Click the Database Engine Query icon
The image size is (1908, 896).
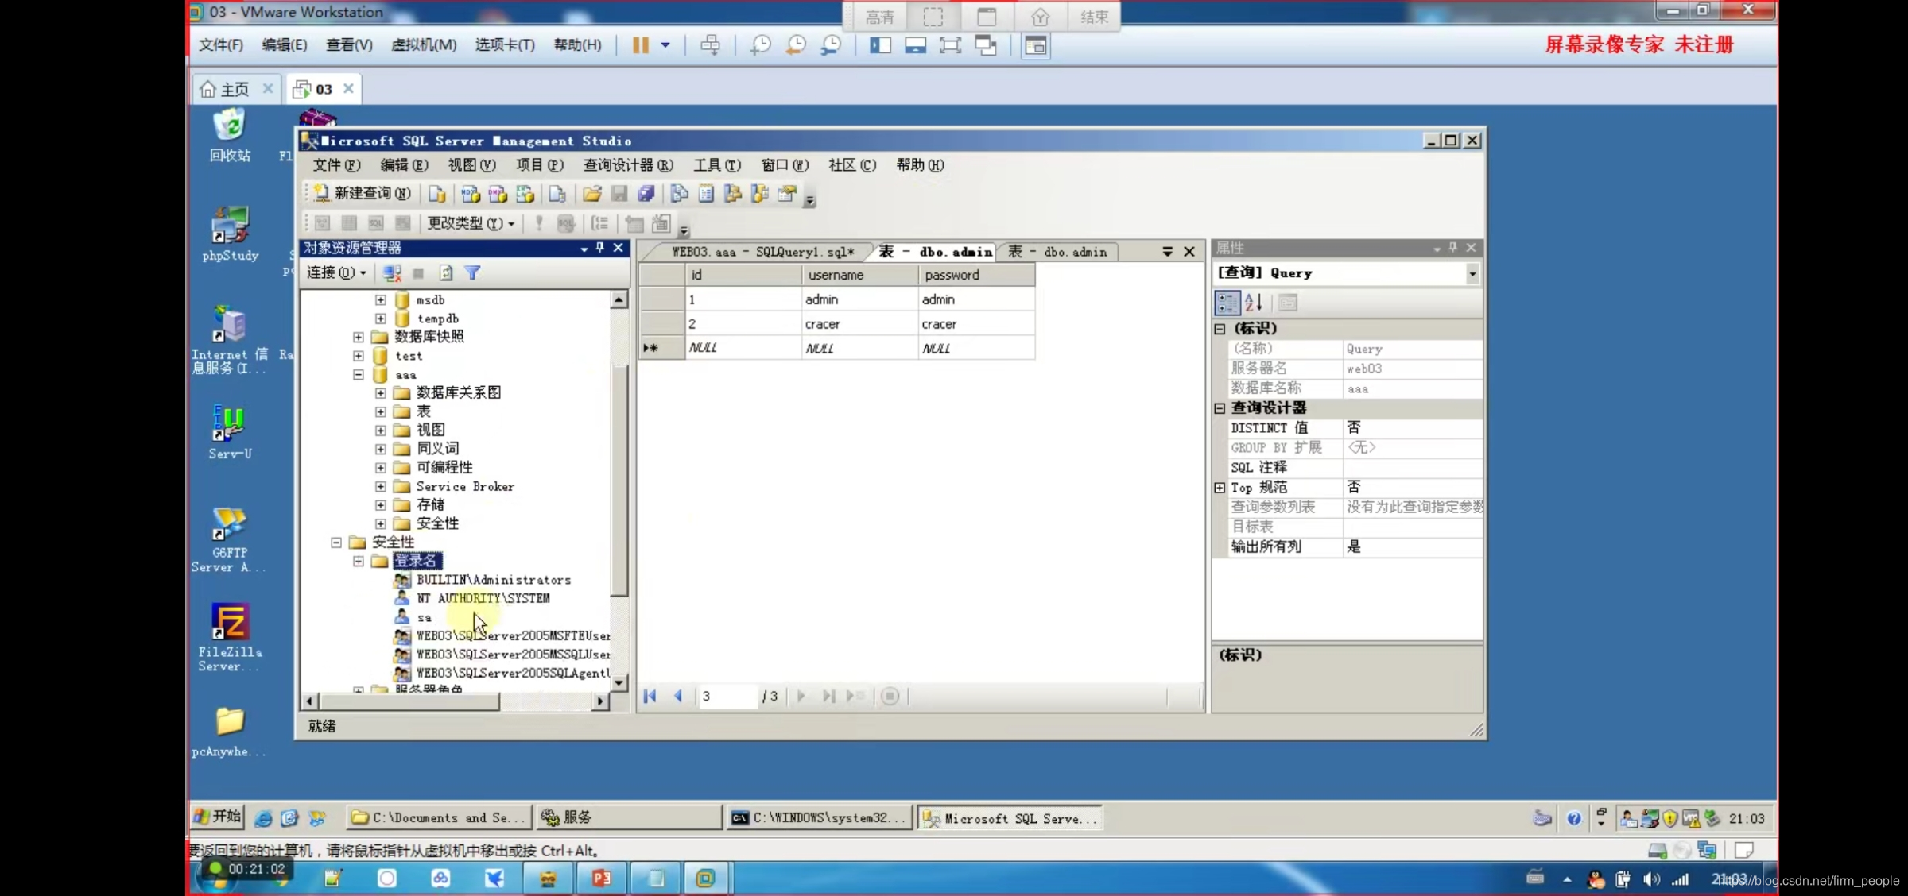437,193
